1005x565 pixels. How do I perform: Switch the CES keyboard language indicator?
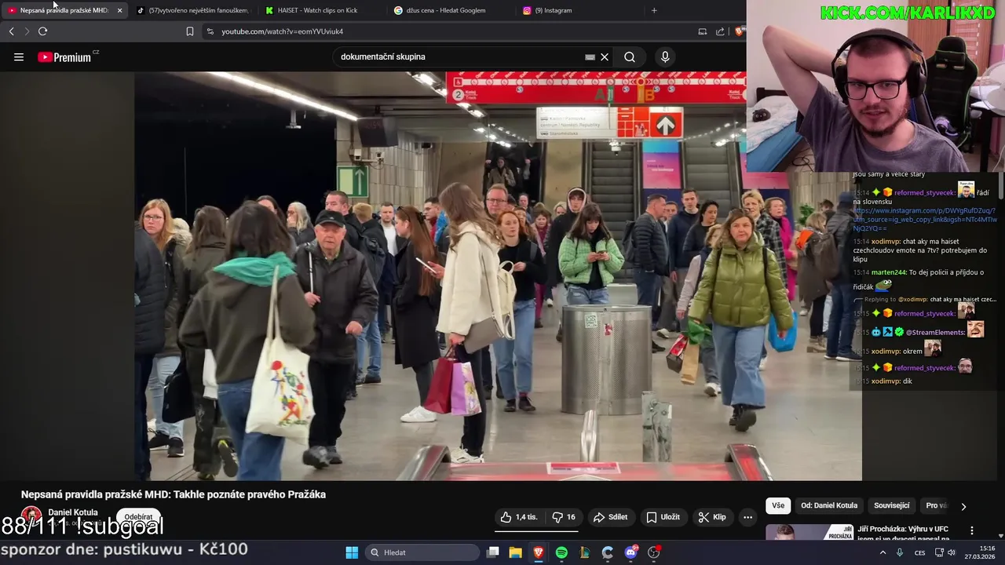[919, 552]
